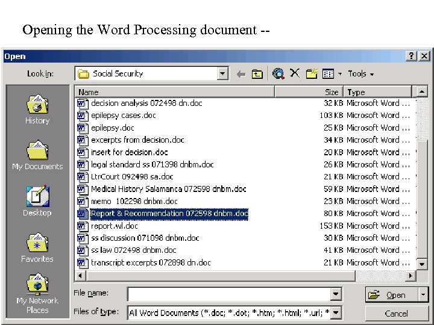Screen dimensions: 434x325
Task: Select ss discussion 071098 dnbm.doc
Action: pyautogui.click(x=145, y=238)
